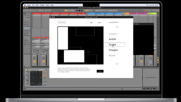Open the Edit menu

click(37, 5)
